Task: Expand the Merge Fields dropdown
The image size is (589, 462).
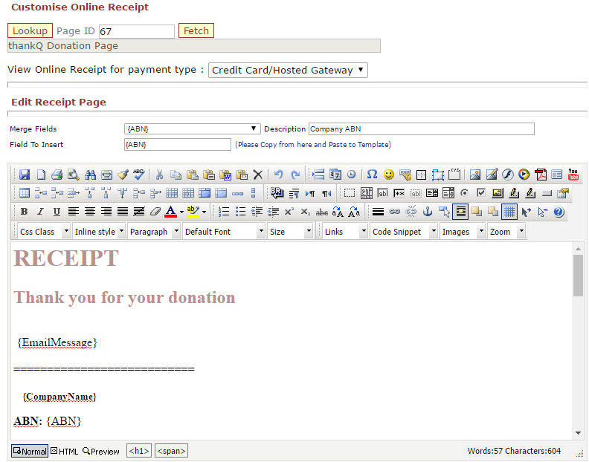Action: tap(254, 128)
